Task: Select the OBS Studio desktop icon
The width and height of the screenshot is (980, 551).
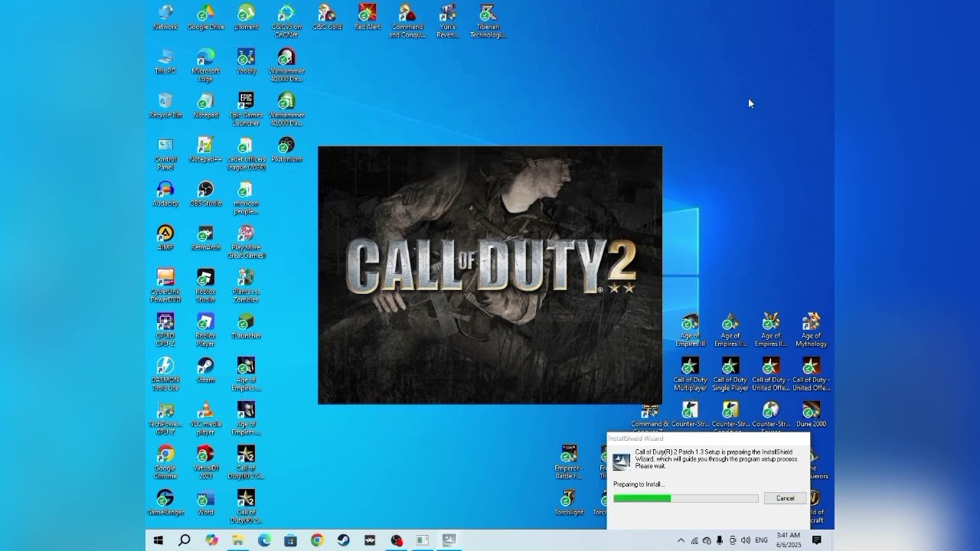Action: pyautogui.click(x=206, y=195)
